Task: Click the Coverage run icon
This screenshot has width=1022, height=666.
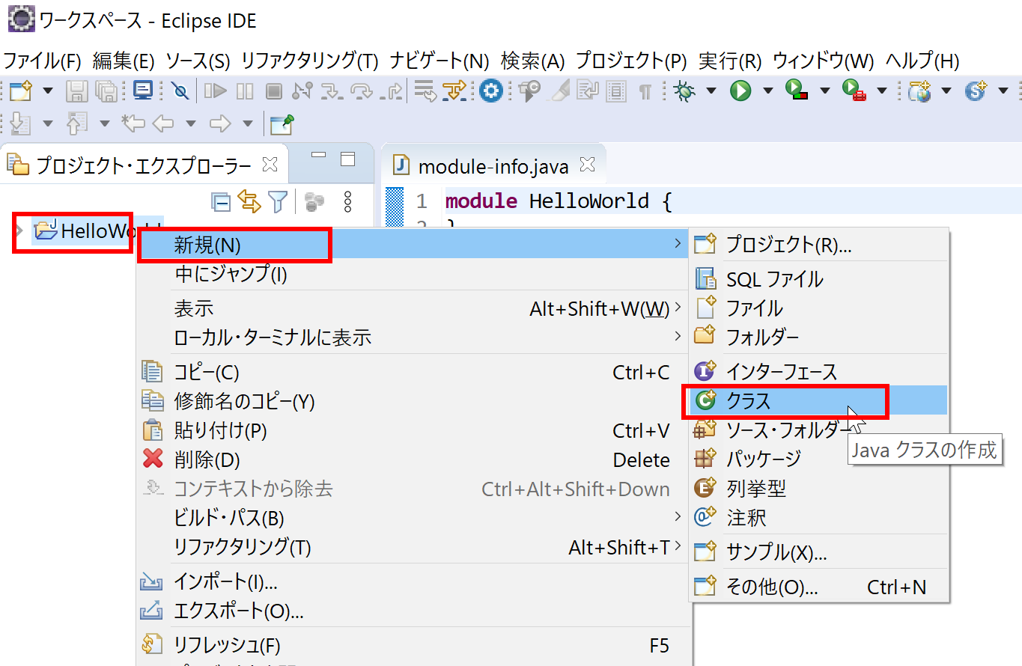Action: 797,91
